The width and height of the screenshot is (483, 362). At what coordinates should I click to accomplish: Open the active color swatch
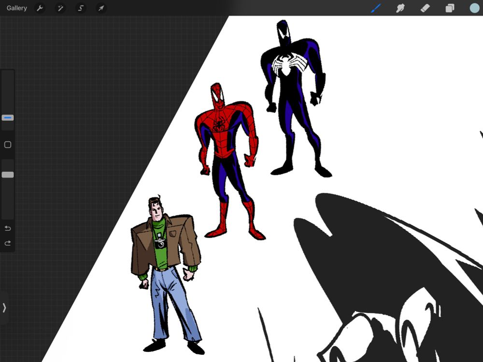tap(475, 8)
